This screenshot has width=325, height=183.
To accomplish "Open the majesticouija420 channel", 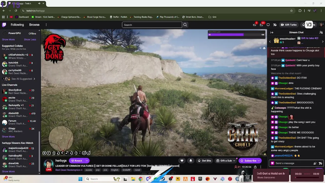I will tap(20, 149).
